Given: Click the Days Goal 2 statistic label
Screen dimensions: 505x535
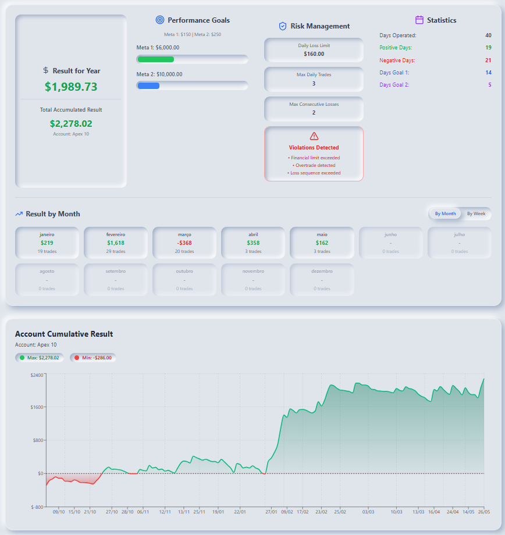Looking at the screenshot, I should click(394, 85).
